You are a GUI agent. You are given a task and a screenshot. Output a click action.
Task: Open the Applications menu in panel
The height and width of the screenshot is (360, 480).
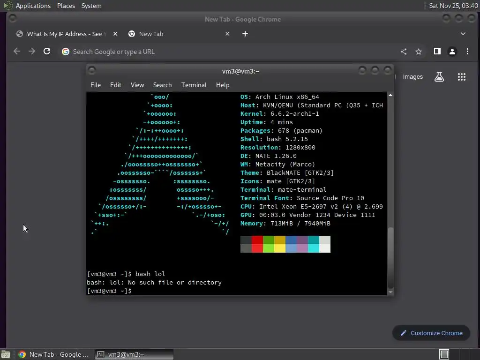point(33,6)
